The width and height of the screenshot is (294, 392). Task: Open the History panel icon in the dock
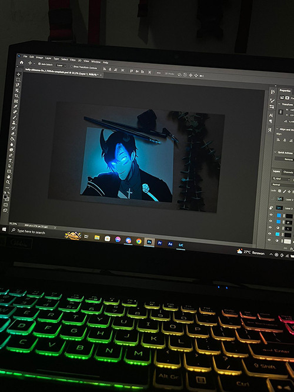coord(272,92)
